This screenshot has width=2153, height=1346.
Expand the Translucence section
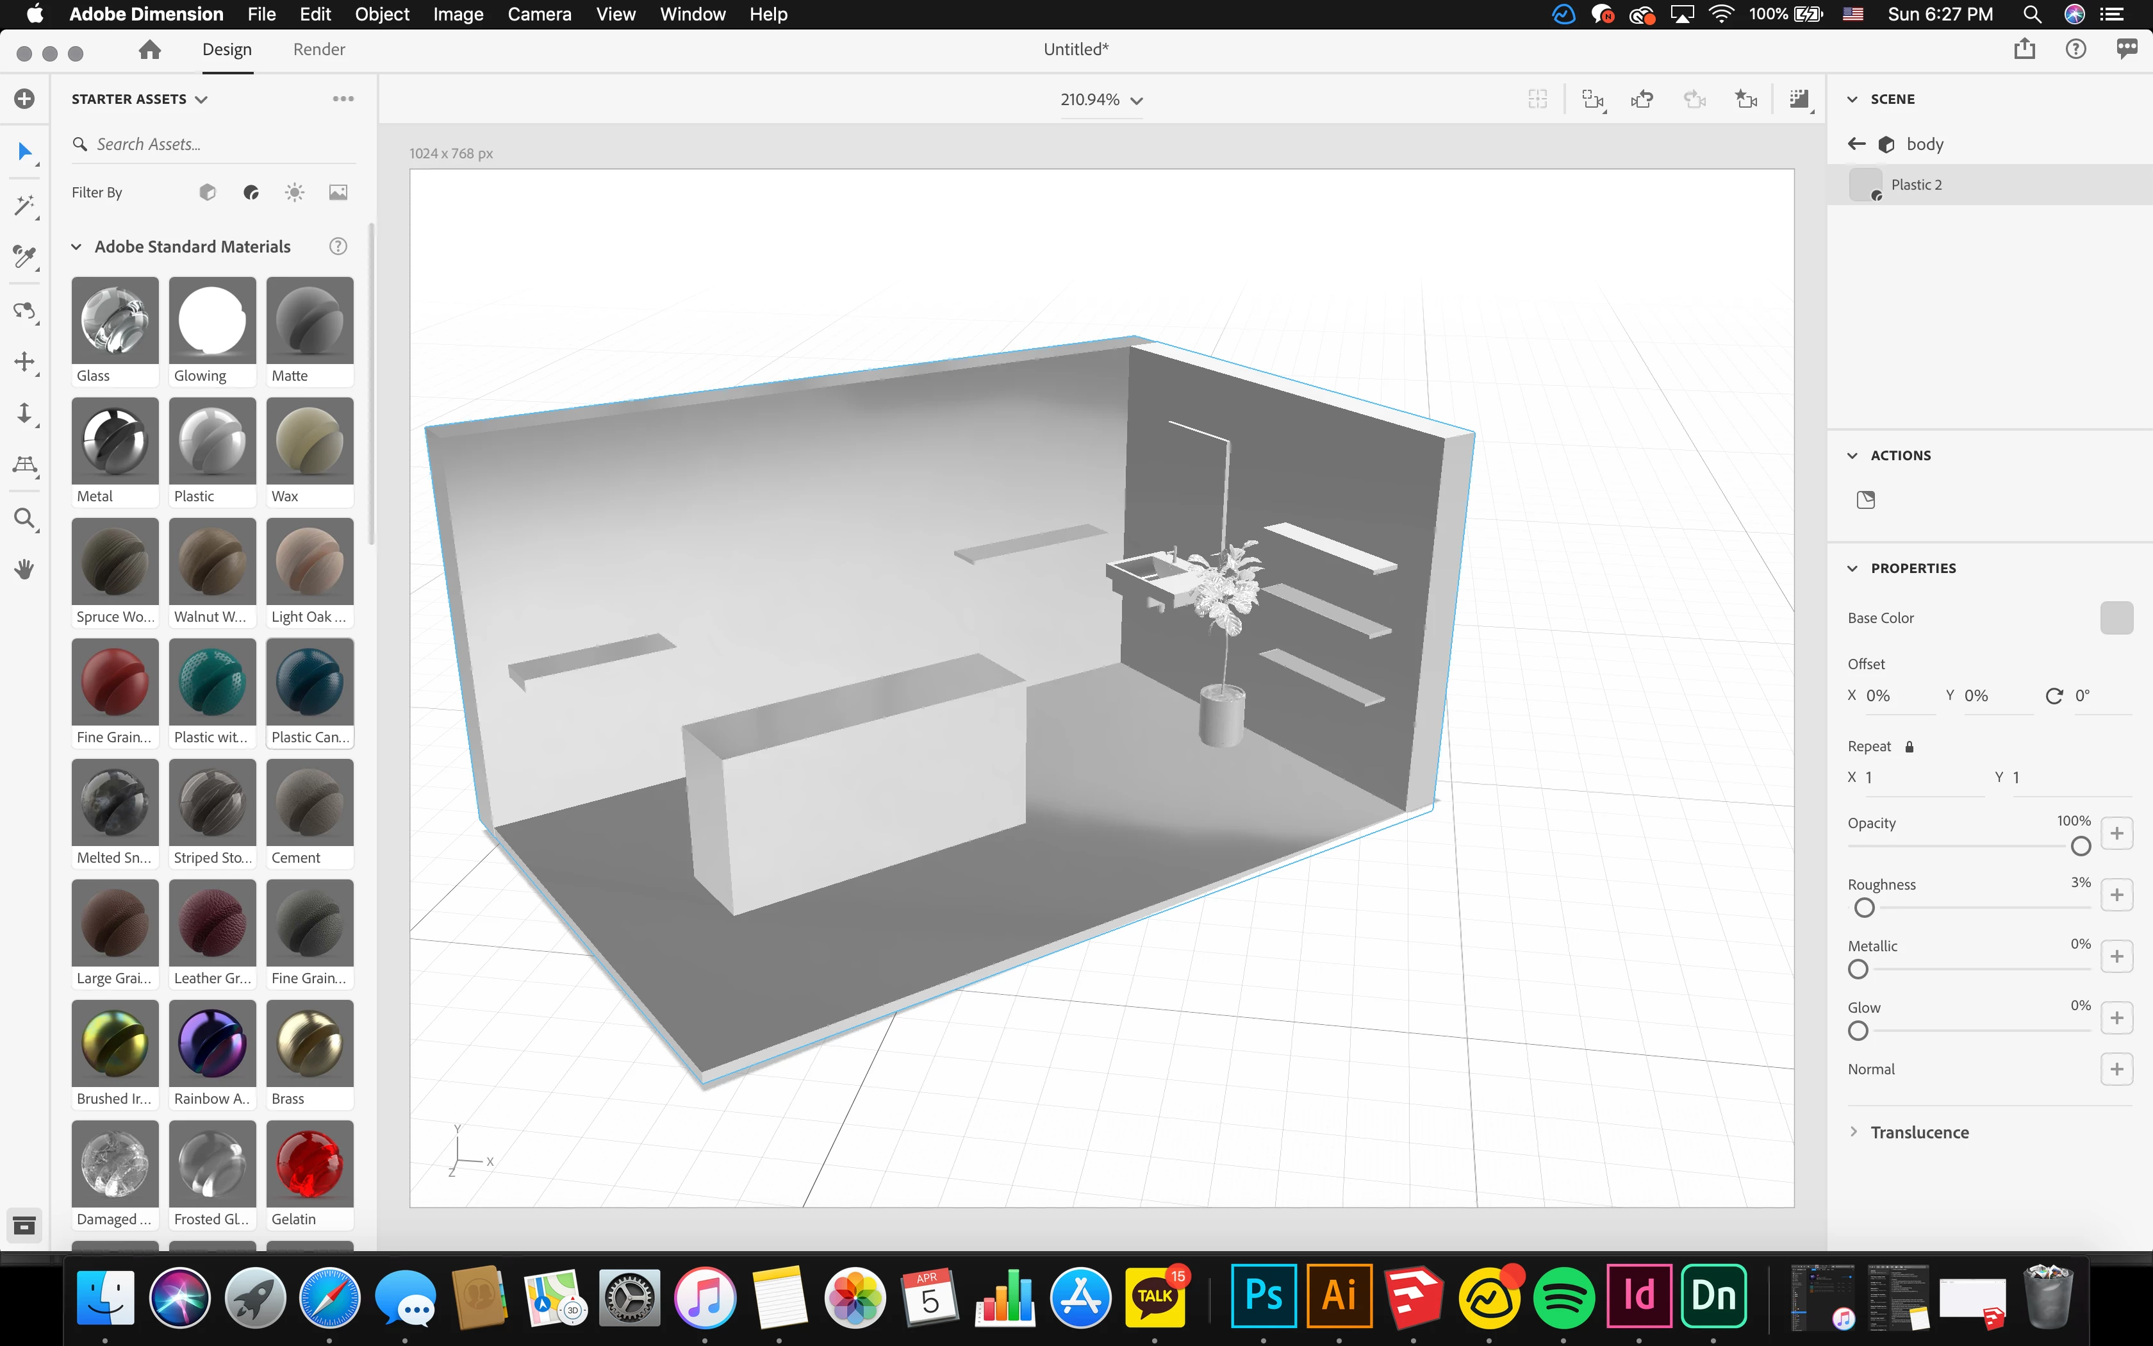1854,1131
